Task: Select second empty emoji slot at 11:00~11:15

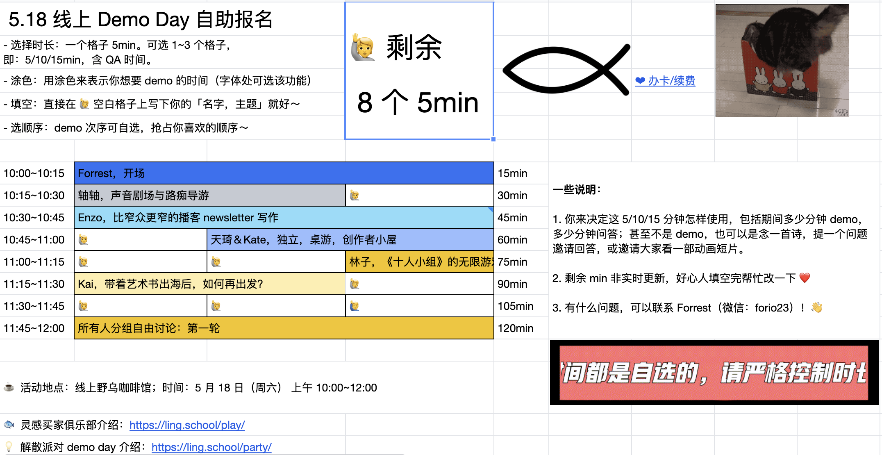Action: 216,262
